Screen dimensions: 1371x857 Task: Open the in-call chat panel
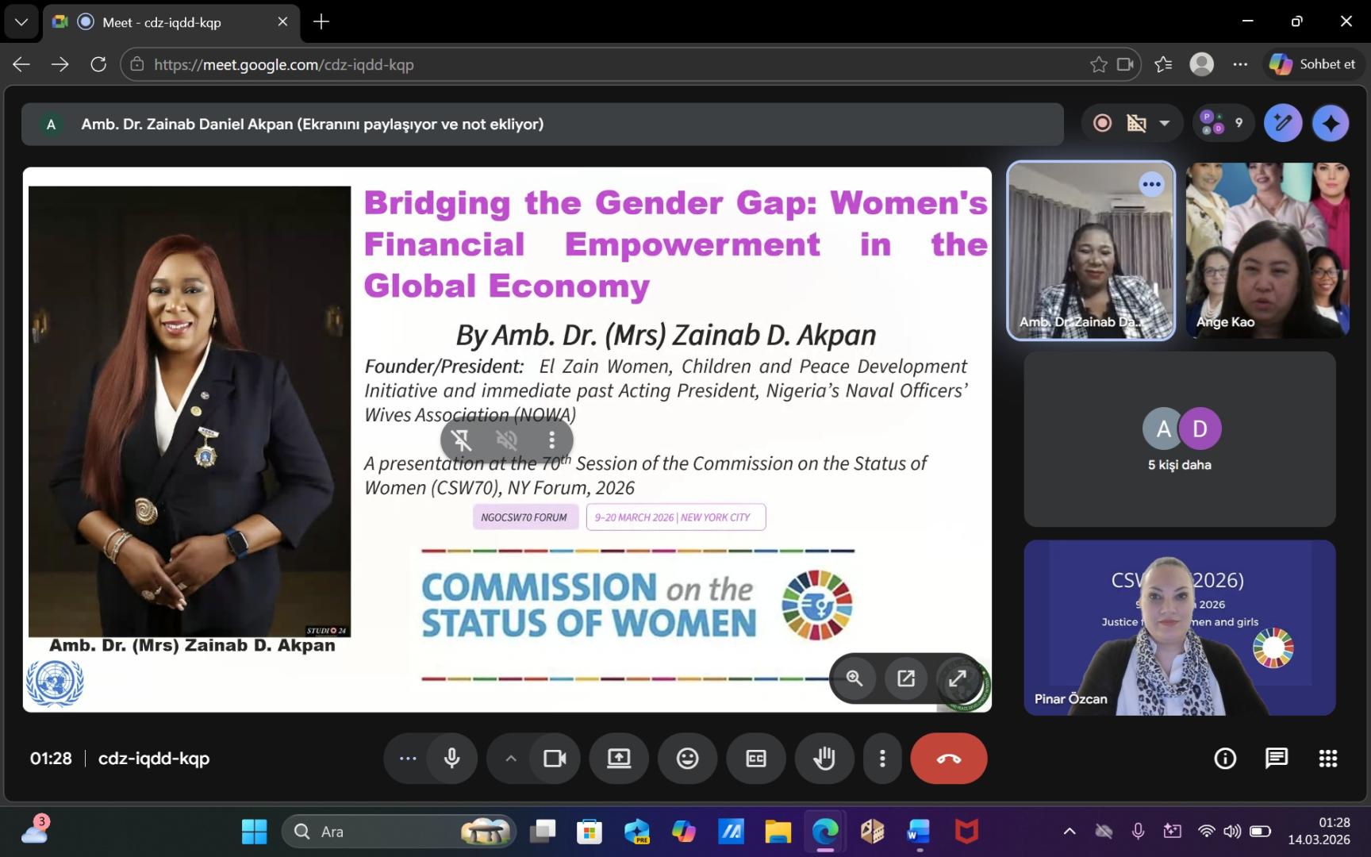pos(1276,759)
